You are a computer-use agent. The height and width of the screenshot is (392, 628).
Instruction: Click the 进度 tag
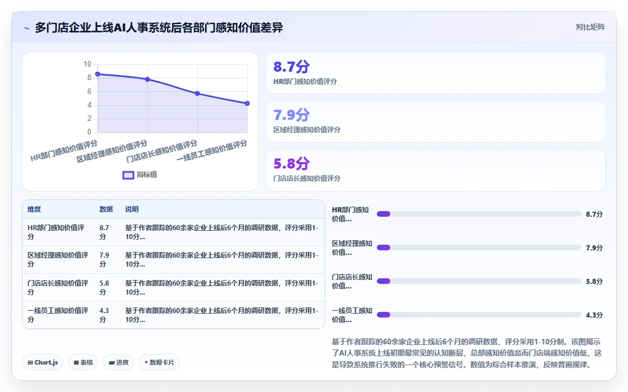pos(118,362)
